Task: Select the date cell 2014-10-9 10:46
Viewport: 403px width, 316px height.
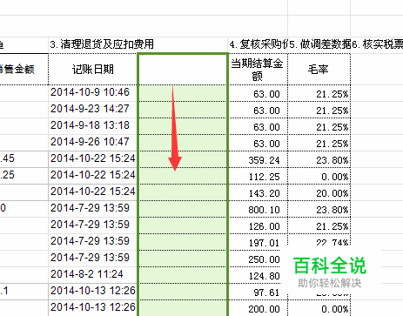Action: tap(92, 93)
